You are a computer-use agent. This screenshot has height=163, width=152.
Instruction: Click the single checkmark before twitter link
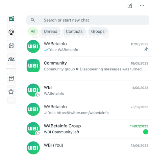pyautogui.click(x=46, y=113)
